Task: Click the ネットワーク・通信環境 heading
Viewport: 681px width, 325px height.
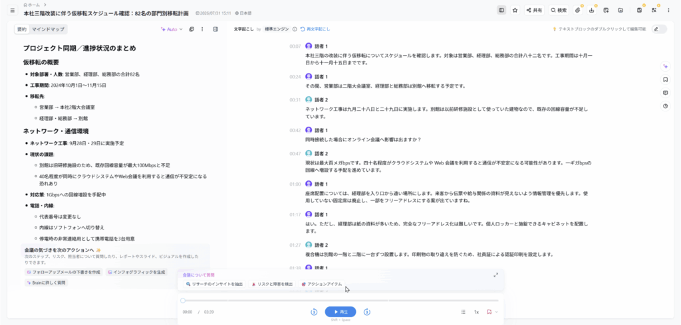Action: [56, 131]
